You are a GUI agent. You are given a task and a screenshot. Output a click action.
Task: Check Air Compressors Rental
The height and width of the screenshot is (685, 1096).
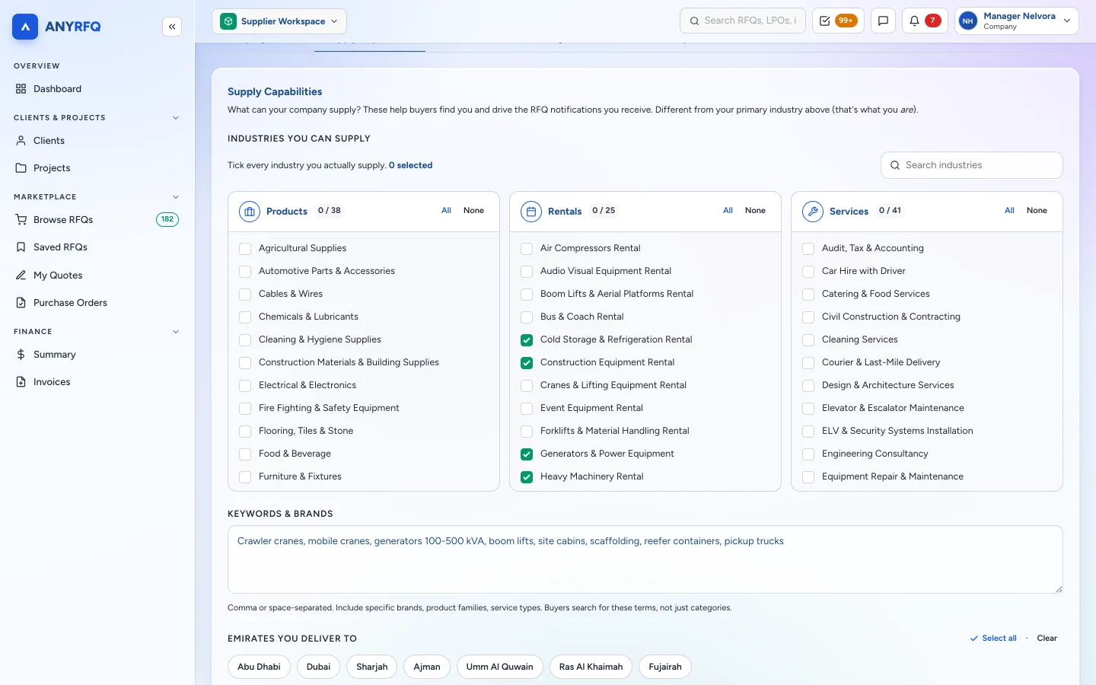click(x=527, y=249)
